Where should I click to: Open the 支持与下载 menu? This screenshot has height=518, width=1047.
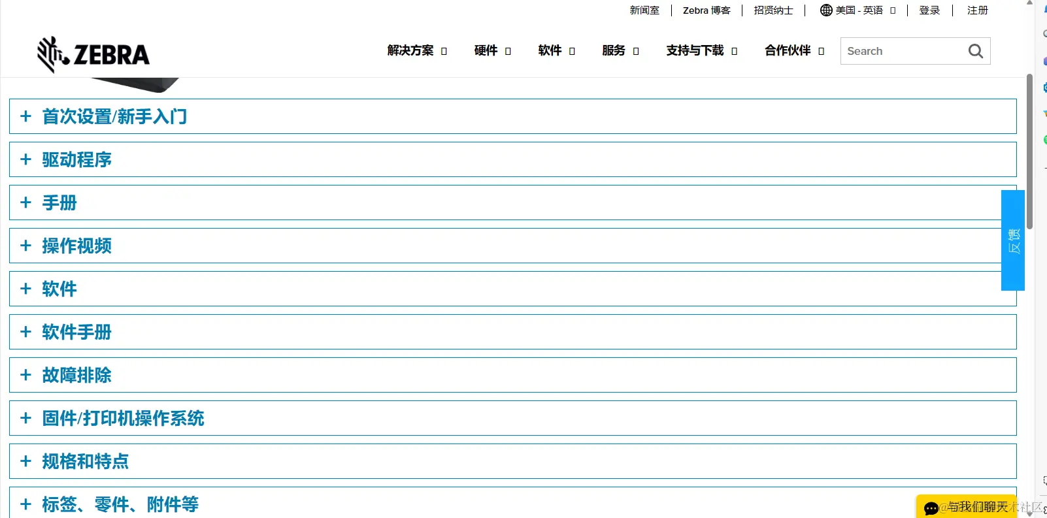[701, 51]
